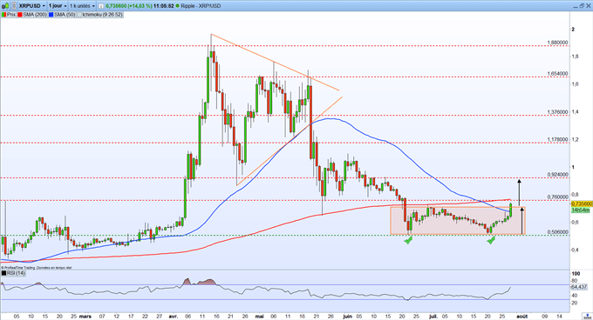593x320 pixels.
Task: Click the 0,760000 price level label
Action: [x=557, y=197]
